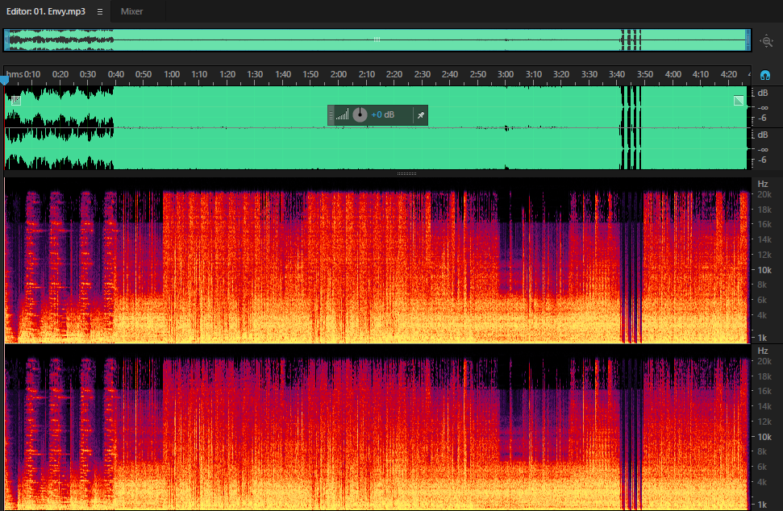Click the hms time format label
Viewport: 783px width, 511px height.
tap(14, 74)
